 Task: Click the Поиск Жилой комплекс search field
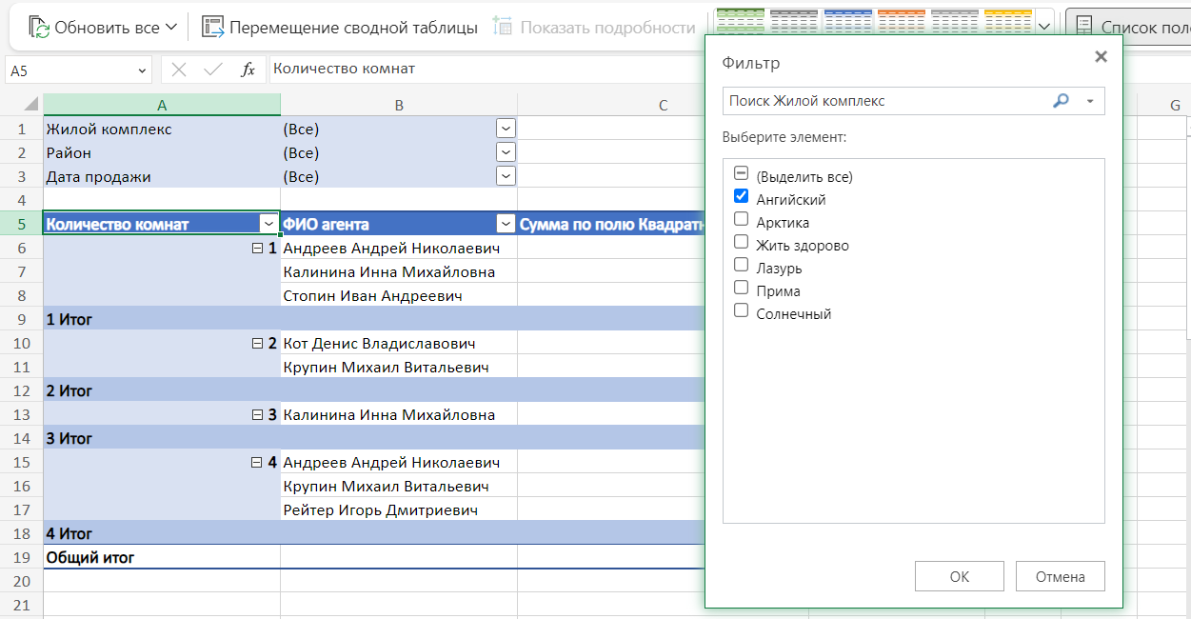tap(885, 101)
